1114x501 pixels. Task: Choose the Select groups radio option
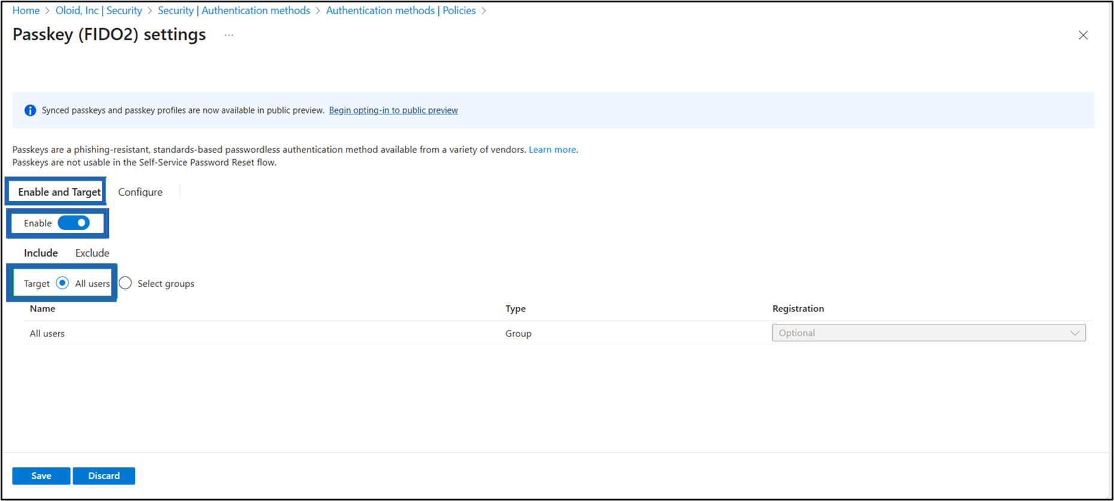125,283
